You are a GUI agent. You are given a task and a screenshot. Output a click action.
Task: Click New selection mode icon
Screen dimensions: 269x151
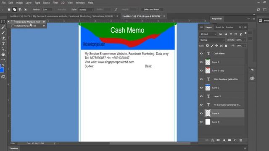click(9, 10)
